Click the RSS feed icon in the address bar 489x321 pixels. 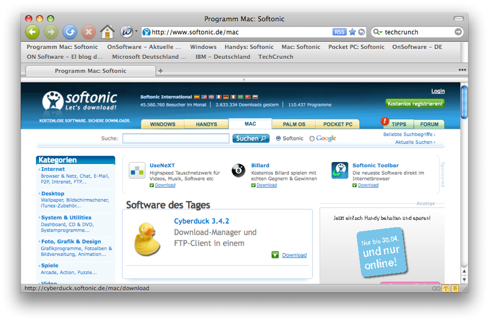coord(339,32)
